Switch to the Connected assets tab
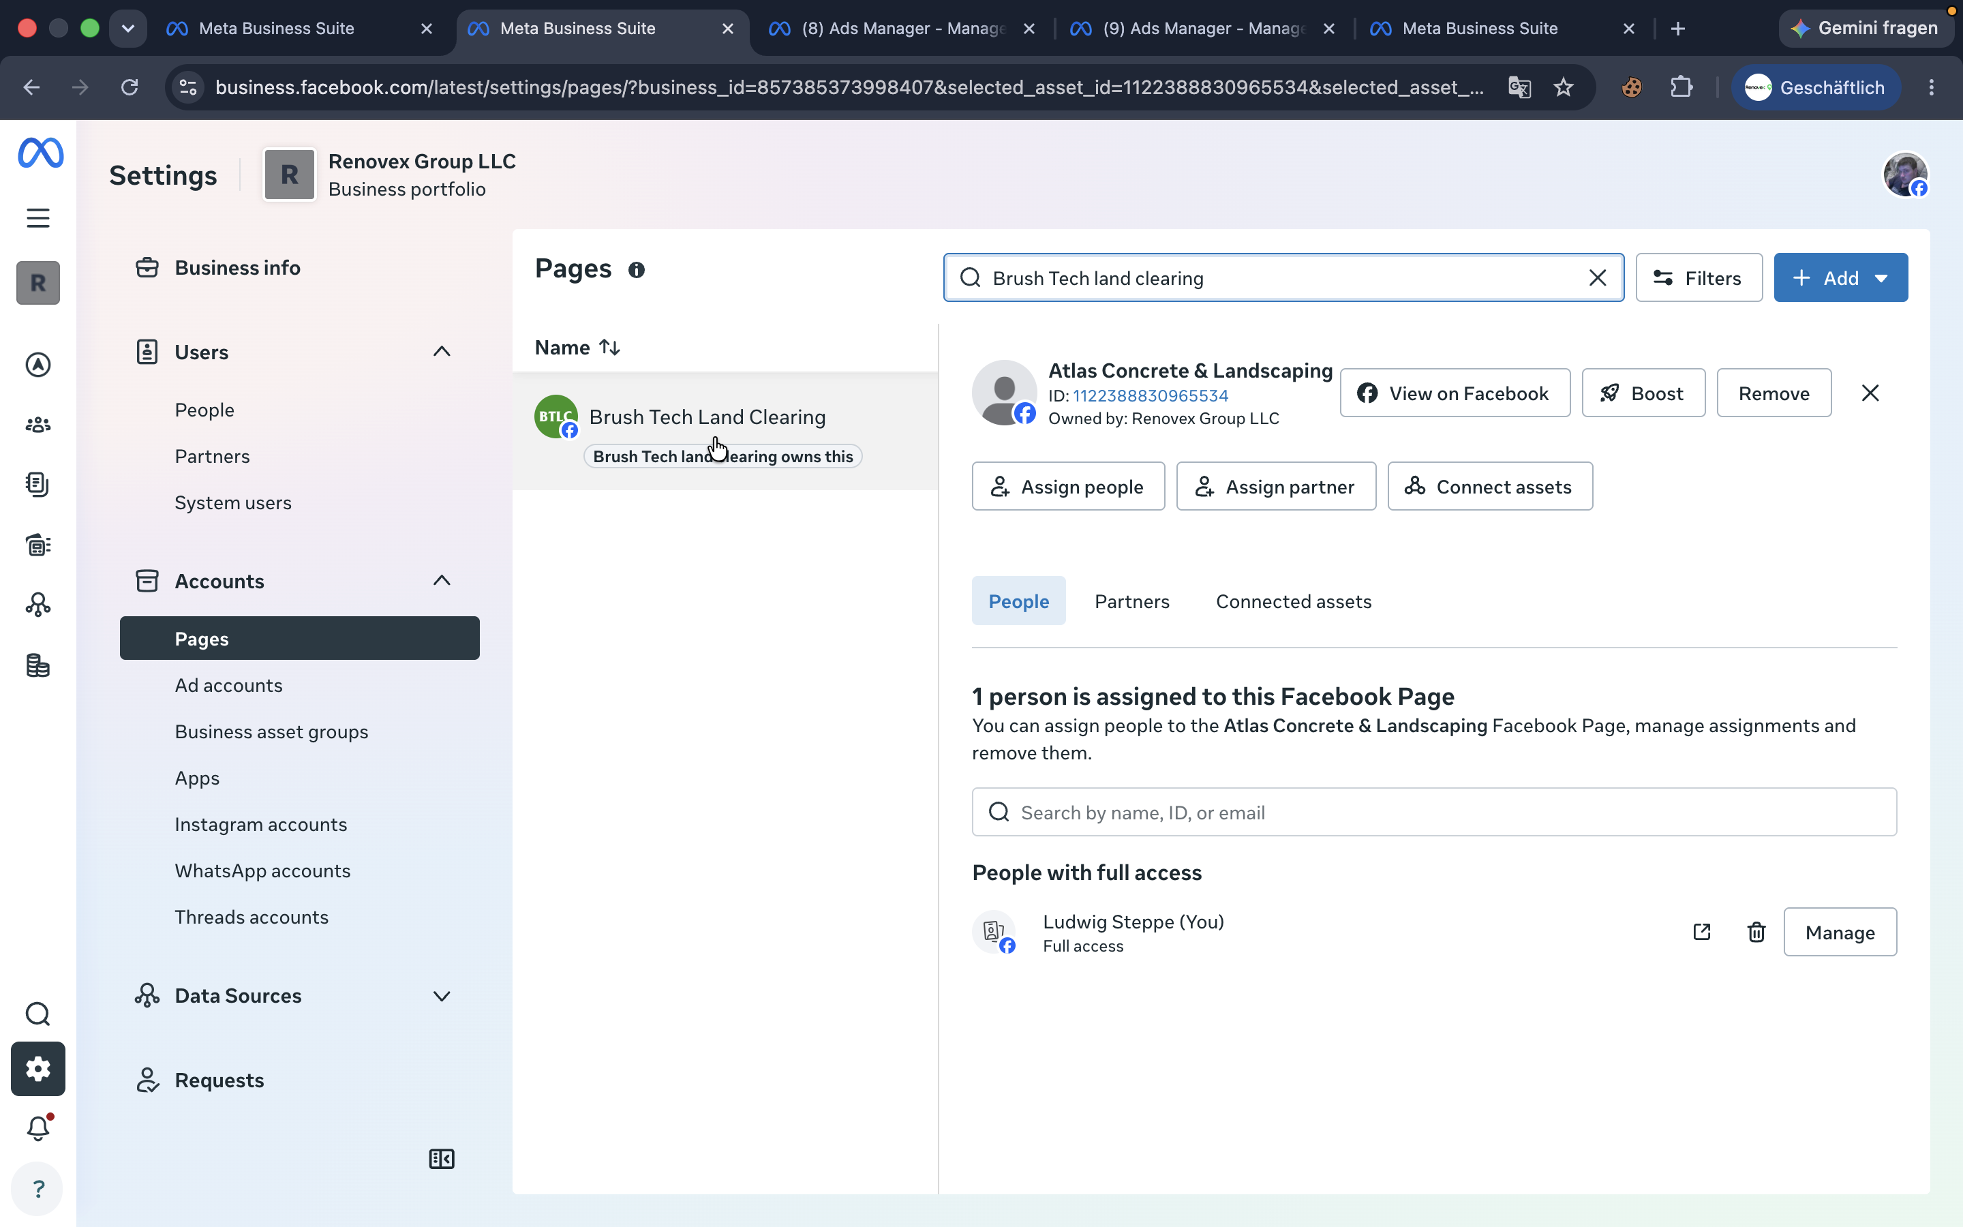1963x1227 pixels. tap(1293, 601)
